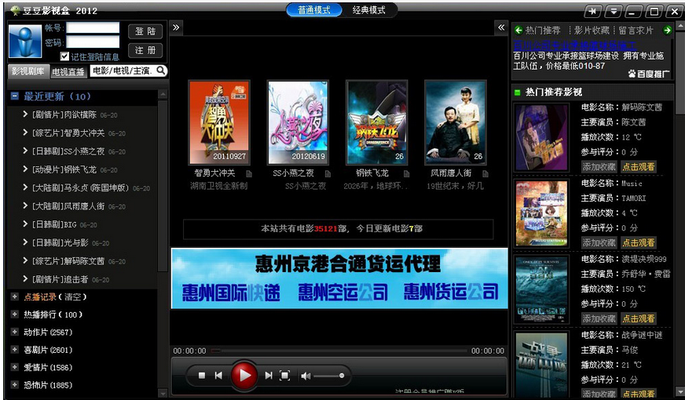
Task: Expand [剧情片]肉欲横陈 entry arrow
Action: 25,115
